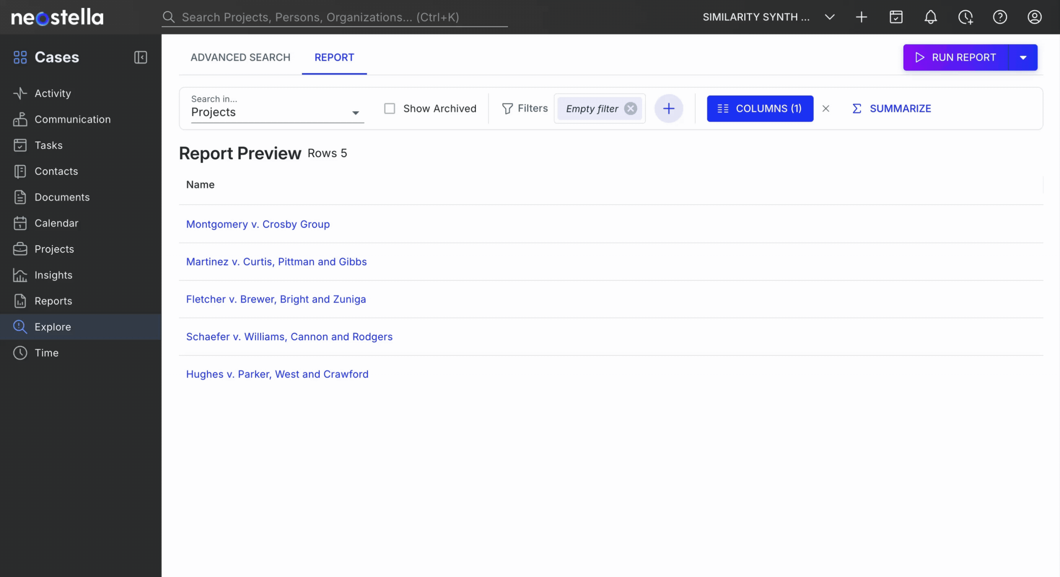
Task: Remove the Empty filter chip
Action: pos(630,109)
